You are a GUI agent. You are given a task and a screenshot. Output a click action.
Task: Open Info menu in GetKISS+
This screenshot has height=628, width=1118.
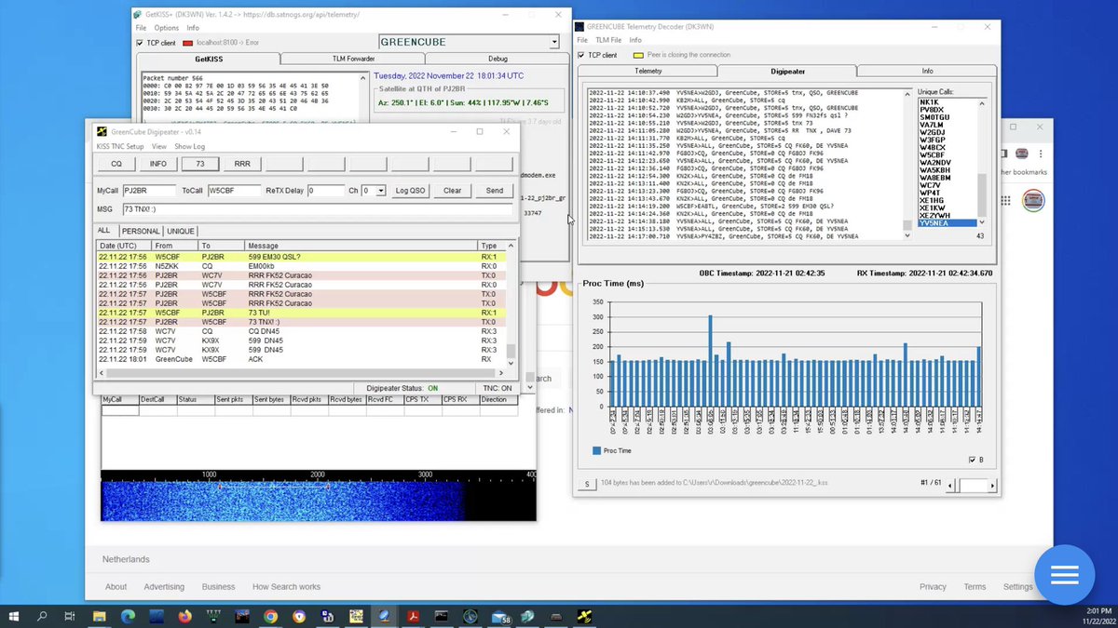tap(193, 28)
